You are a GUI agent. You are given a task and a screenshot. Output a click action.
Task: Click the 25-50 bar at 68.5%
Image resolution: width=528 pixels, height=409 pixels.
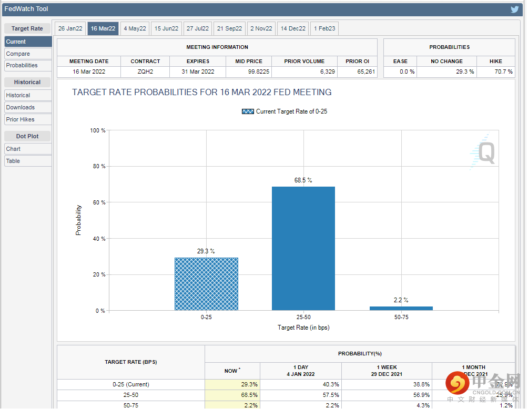[x=303, y=248]
